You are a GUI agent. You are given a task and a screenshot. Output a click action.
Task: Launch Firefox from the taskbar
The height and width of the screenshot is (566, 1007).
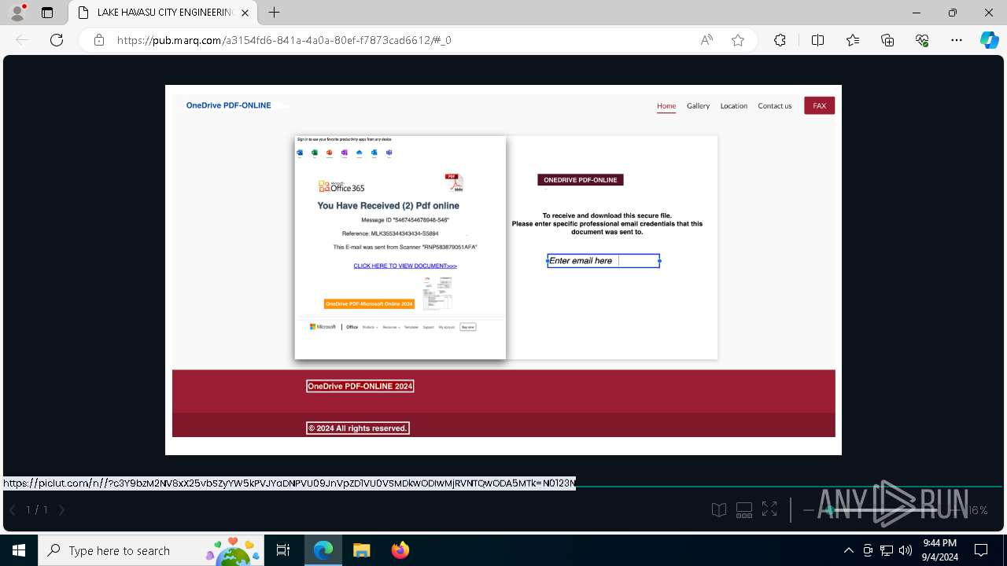400,550
